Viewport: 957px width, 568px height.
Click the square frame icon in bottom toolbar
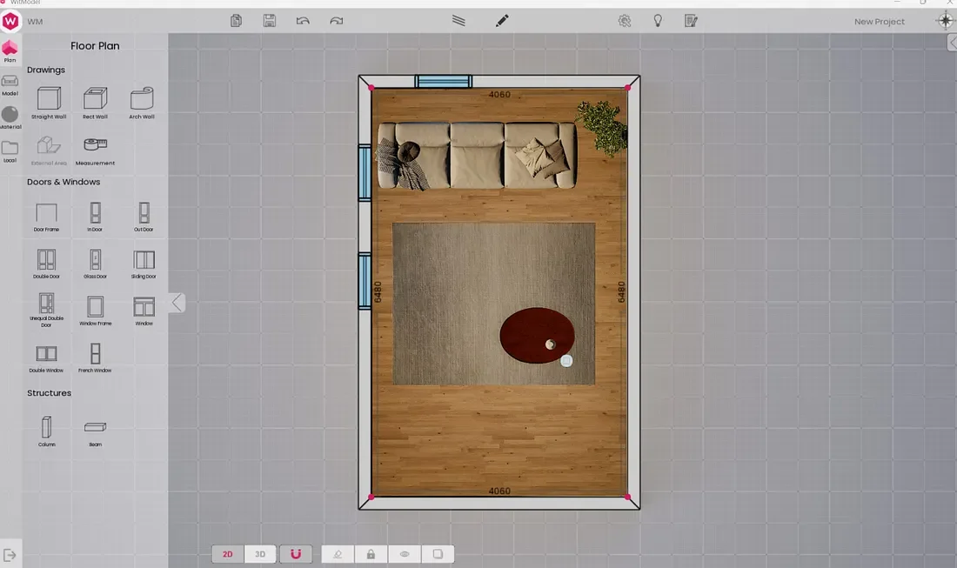coord(438,554)
